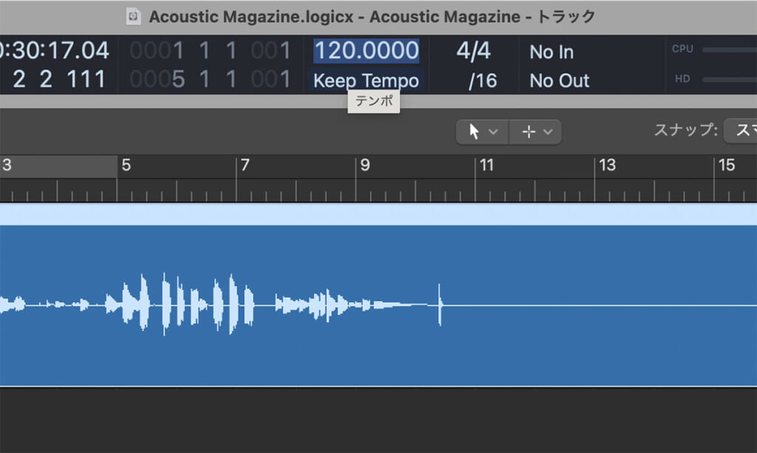Click the HD load meter
The image size is (757, 453).
click(728, 79)
